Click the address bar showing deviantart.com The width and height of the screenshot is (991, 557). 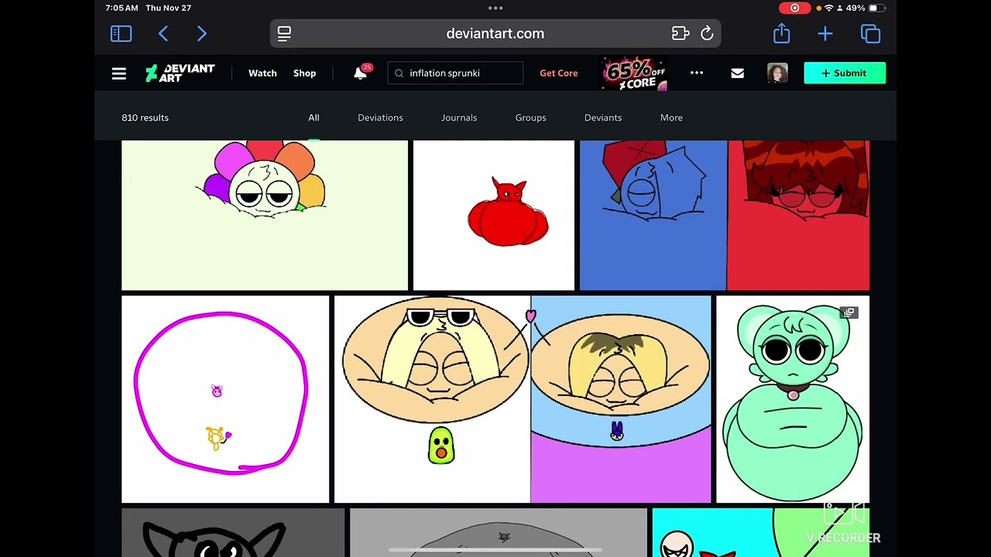point(495,33)
